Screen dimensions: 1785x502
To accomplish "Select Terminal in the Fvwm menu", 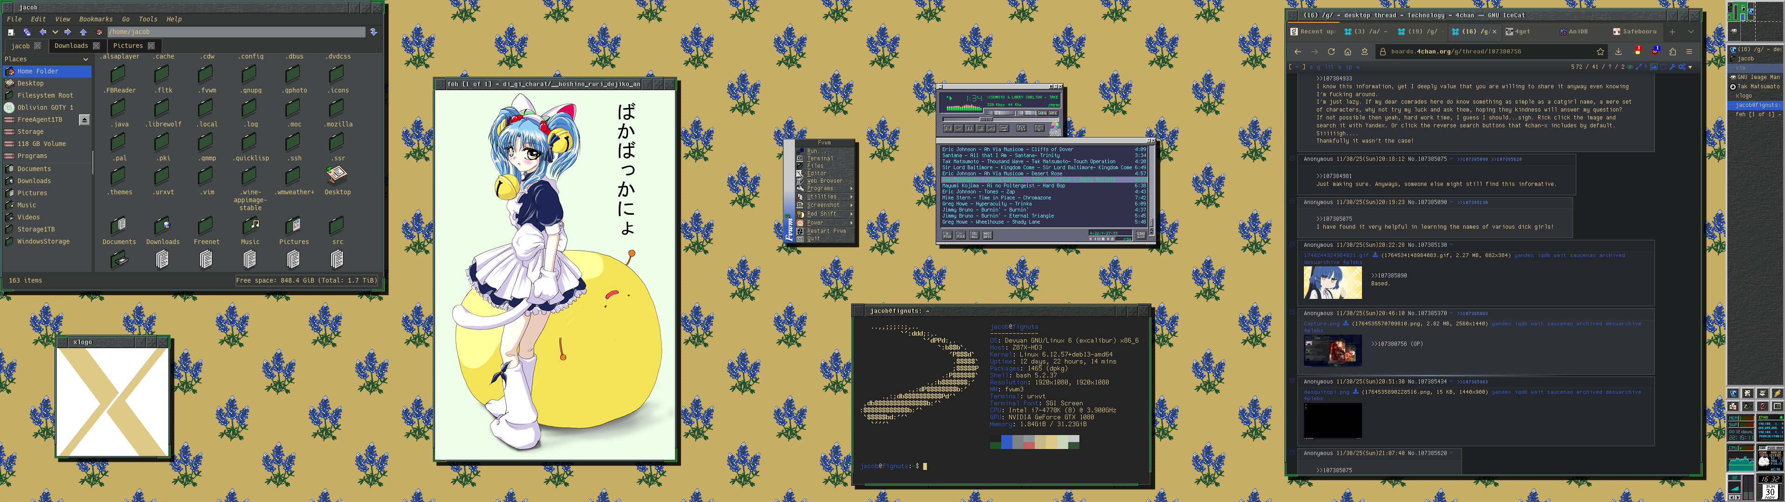I will pos(820,158).
